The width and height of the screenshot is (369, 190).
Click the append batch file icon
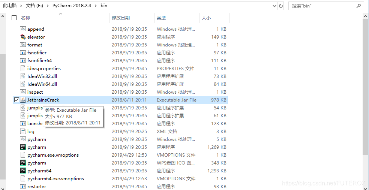point(23,29)
